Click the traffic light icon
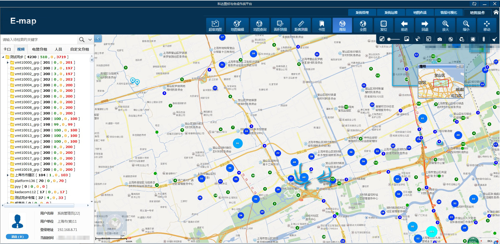This screenshot has height=244, width=500. (x=484, y=39)
